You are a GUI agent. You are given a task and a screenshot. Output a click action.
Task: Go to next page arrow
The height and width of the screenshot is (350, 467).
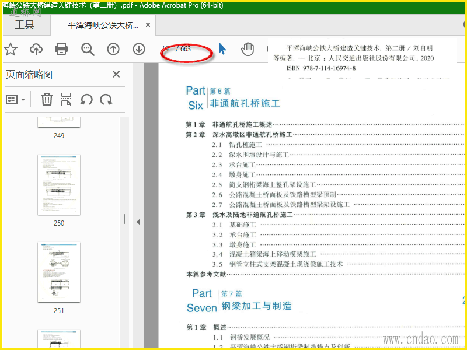tap(139, 49)
